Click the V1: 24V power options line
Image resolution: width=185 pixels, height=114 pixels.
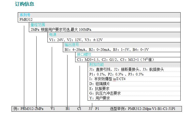pyautogui.click(x=76, y=40)
